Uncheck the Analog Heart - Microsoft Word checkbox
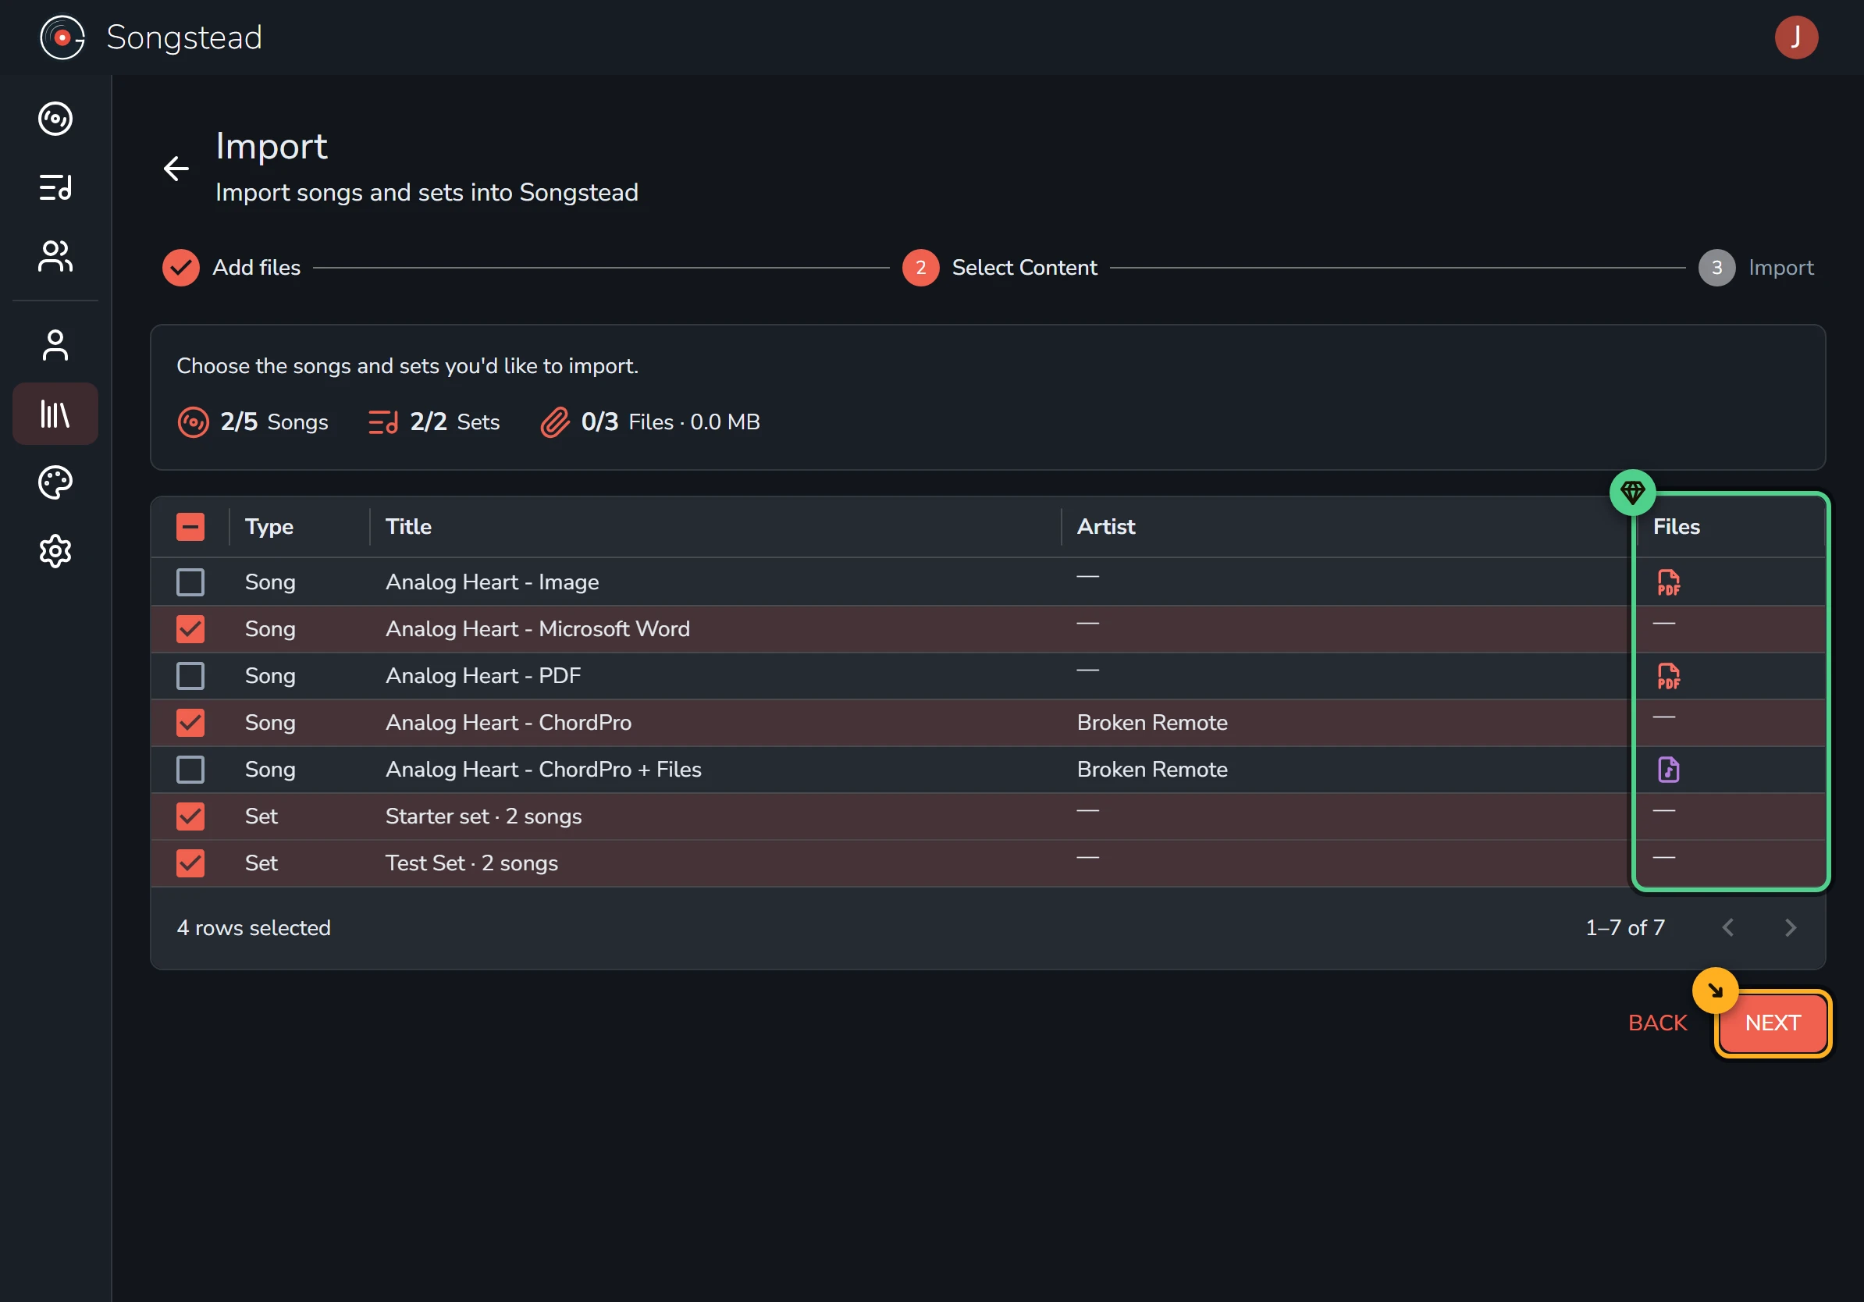 190,629
